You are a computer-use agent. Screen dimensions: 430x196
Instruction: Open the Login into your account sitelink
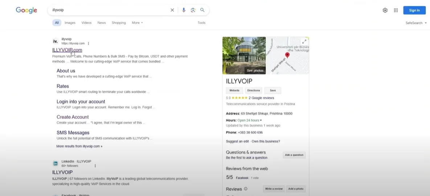[x=81, y=101]
